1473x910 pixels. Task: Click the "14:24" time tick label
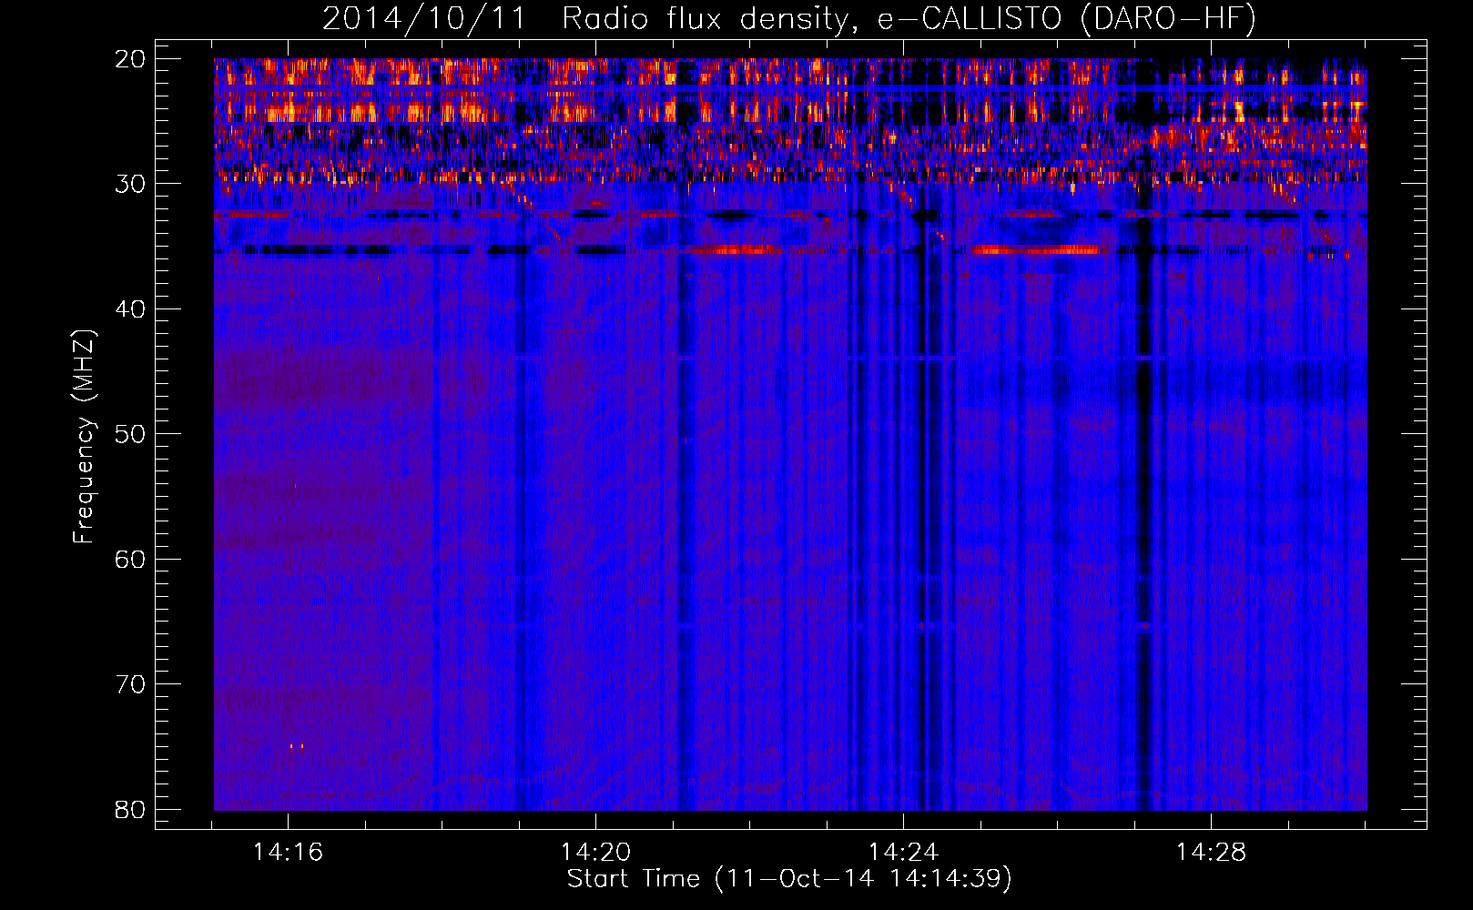click(904, 853)
